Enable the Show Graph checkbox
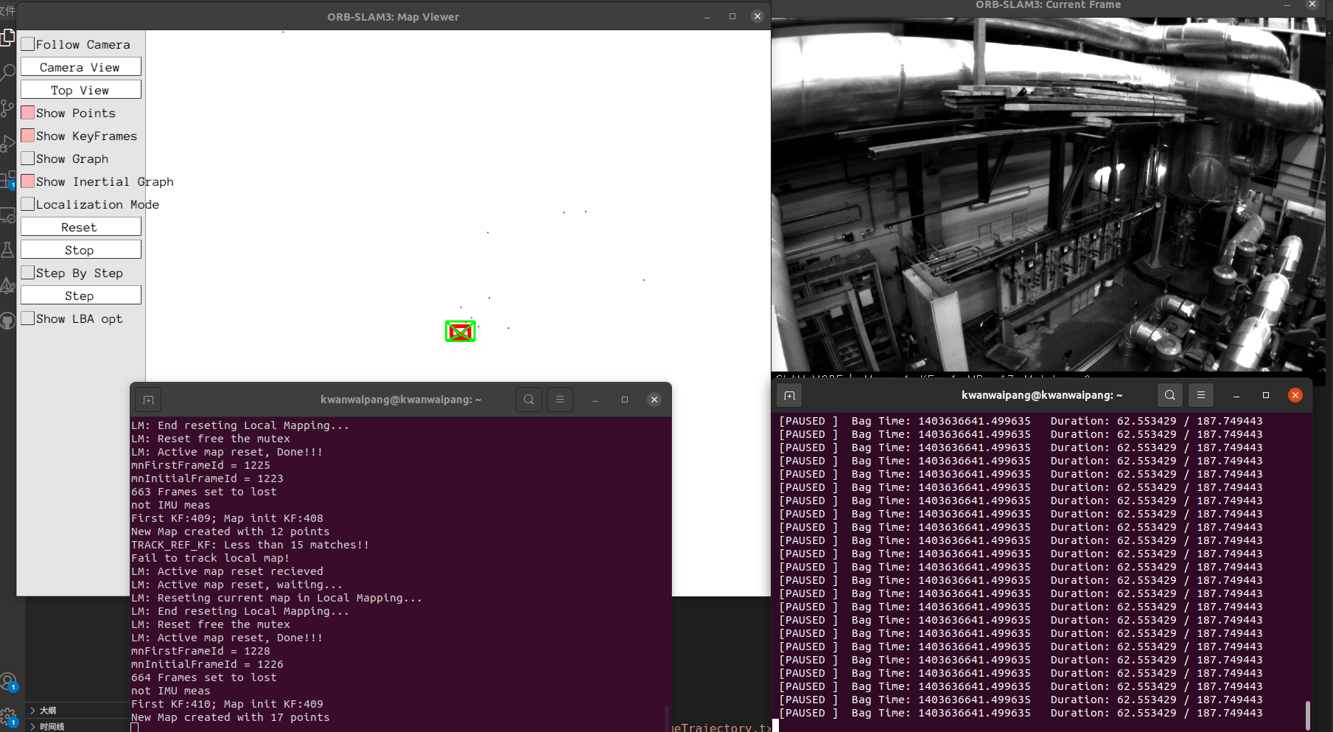 click(x=28, y=158)
